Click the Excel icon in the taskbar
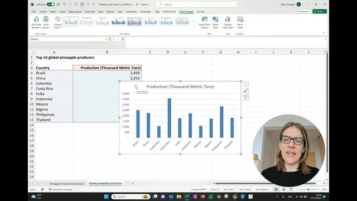This screenshot has width=357, height=201. point(187,197)
